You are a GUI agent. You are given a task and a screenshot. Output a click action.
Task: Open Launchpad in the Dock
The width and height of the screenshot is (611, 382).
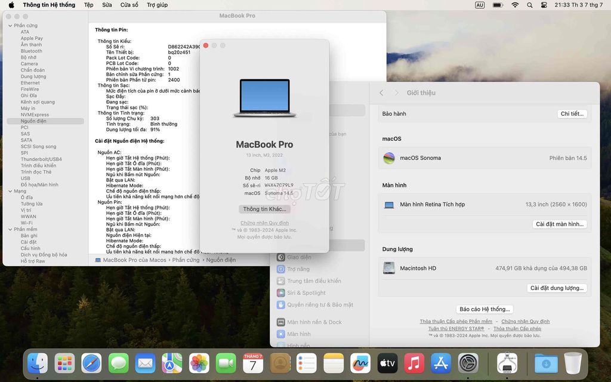point(64,363)
